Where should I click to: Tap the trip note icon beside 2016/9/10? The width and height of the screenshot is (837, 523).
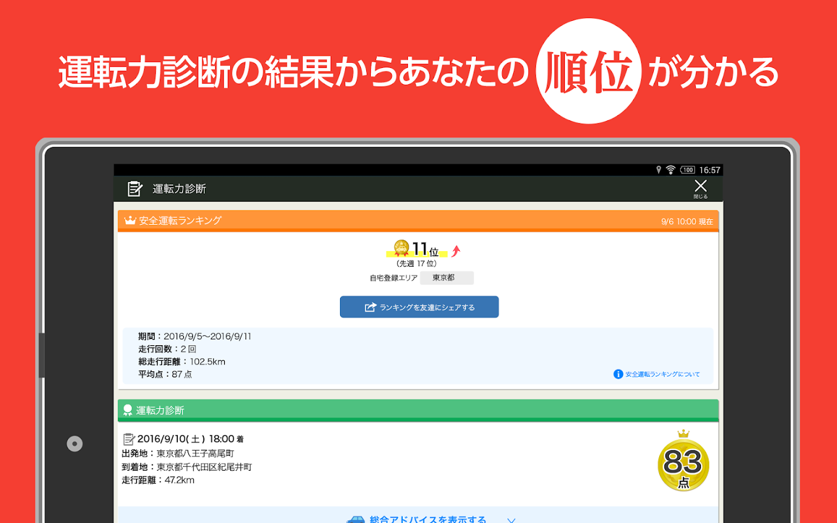pos(128,439)
